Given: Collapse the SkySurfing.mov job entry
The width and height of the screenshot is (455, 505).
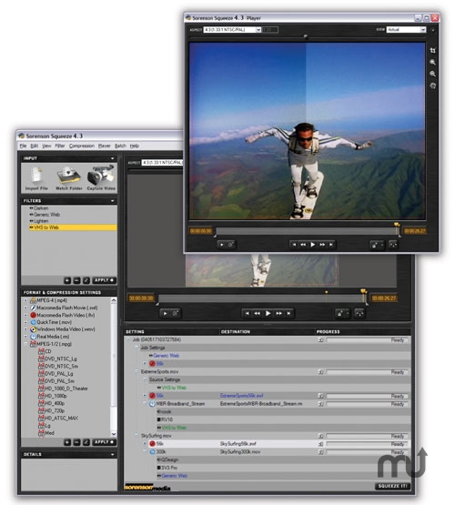Looking at the screenshot, I should [136, 436].
